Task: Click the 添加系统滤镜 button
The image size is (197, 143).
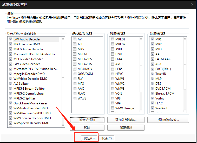Action: click(x=168, y=120)
